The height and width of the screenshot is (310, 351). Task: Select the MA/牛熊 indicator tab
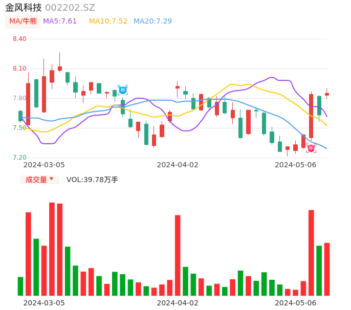[x=23, y=21]
